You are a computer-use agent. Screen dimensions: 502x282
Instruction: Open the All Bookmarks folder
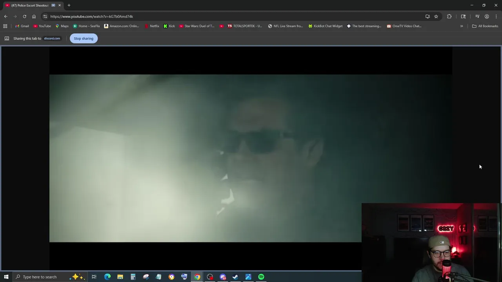(x=485, y=26)
